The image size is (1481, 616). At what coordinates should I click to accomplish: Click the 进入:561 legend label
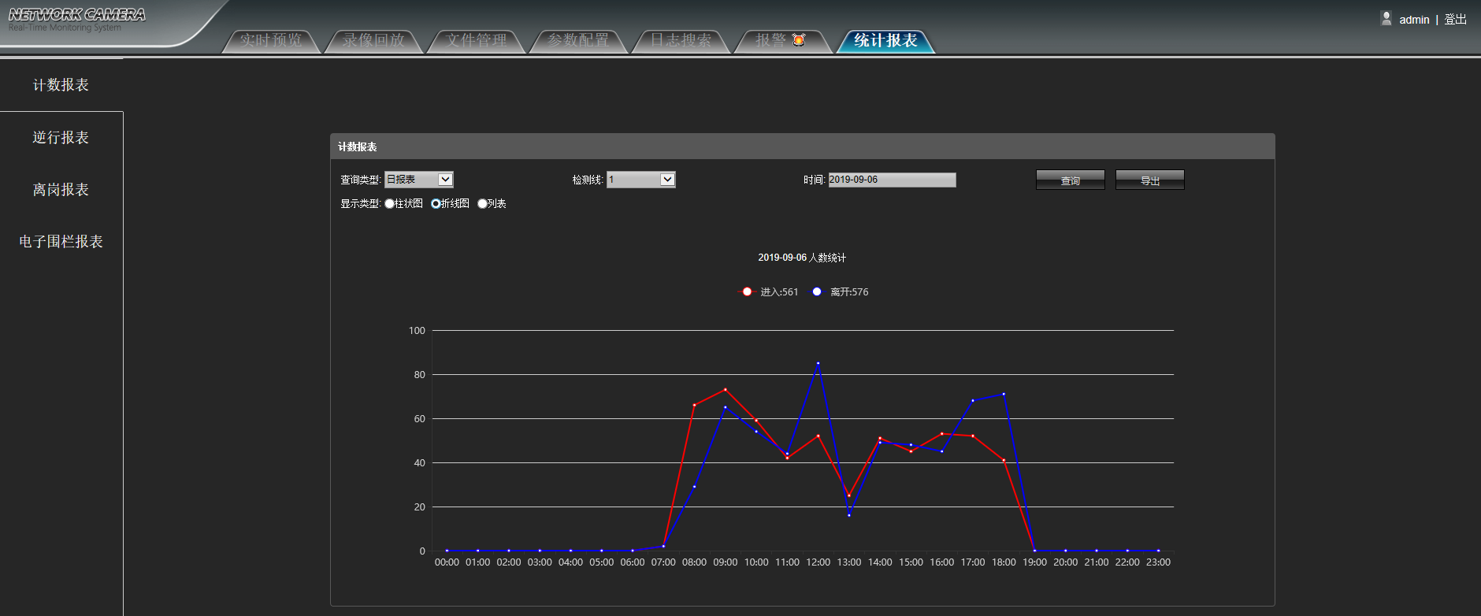(x=779, y=292)
